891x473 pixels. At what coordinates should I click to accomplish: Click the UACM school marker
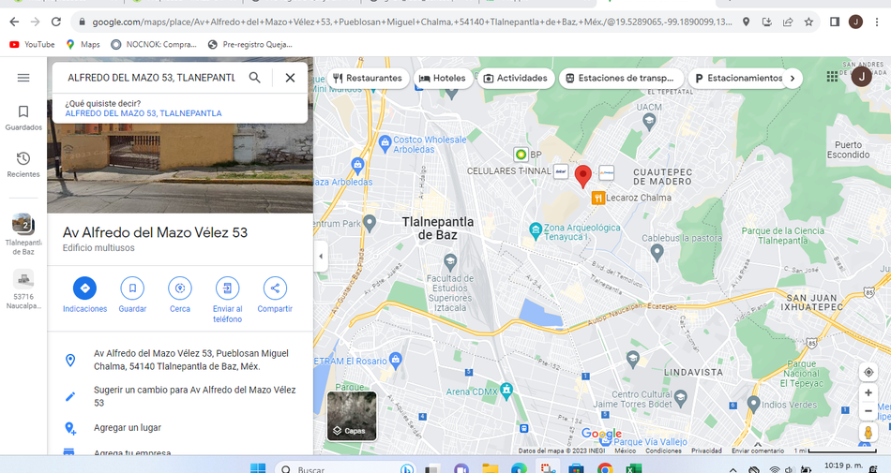pos(649,120)
